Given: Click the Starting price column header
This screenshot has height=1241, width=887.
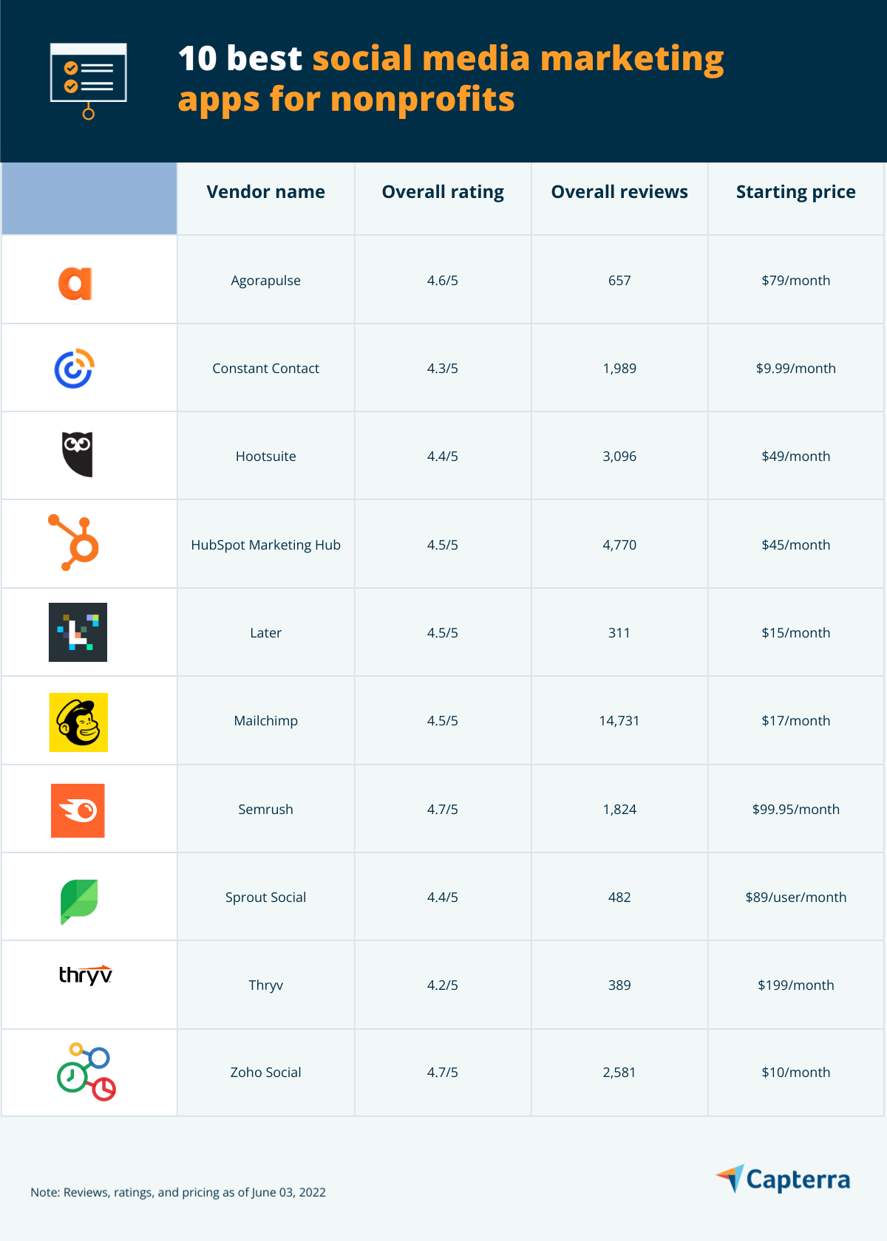Looking at the screenshot, I should pyautogui.click(x=796, y=192).
